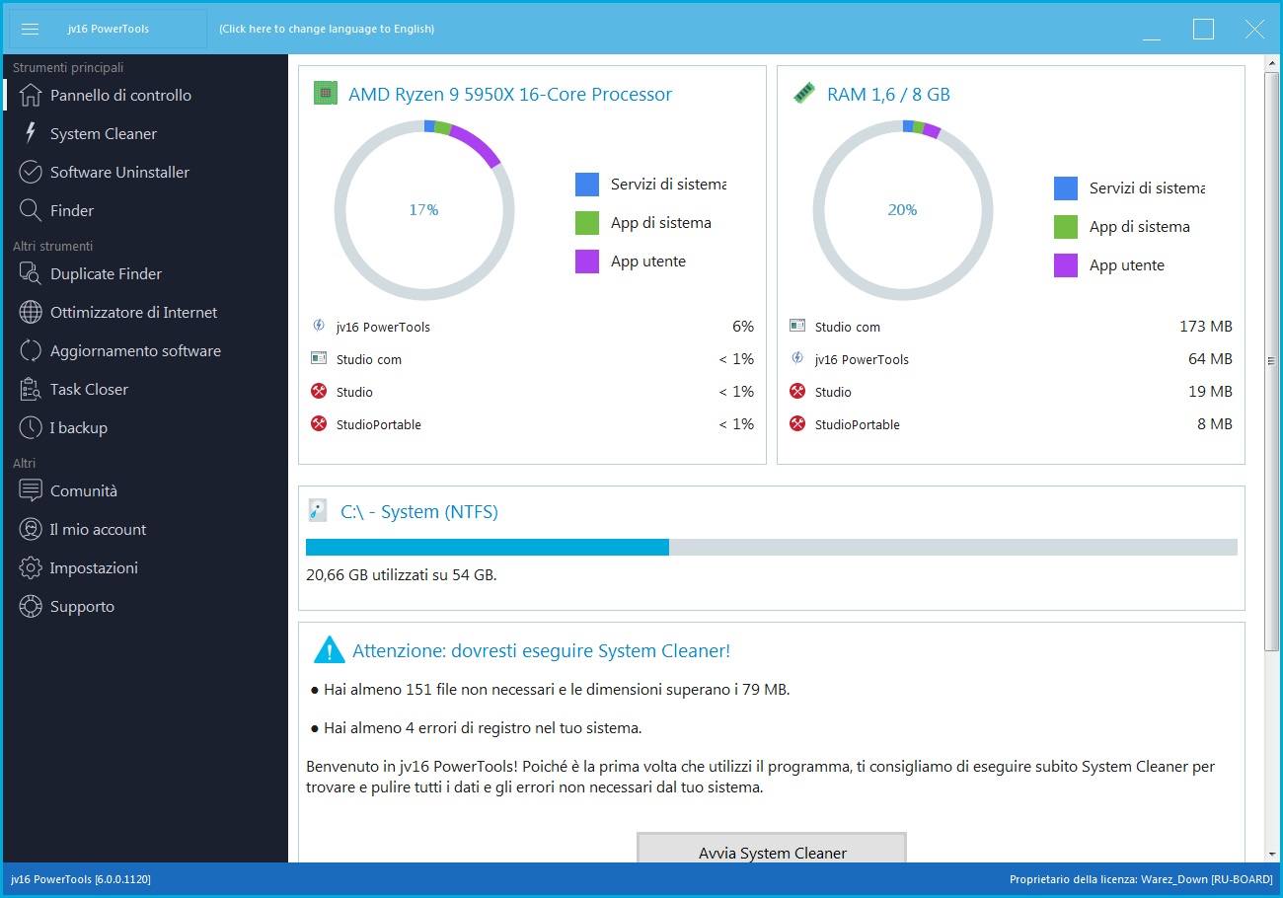Open Task Closer tool
Screen dimensions: 1283x898
pyautogui.click(x=145, y=389)
